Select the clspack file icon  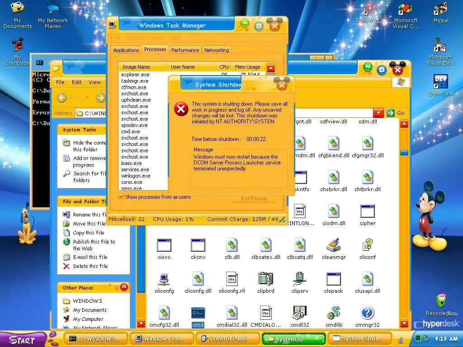(334, 283)
